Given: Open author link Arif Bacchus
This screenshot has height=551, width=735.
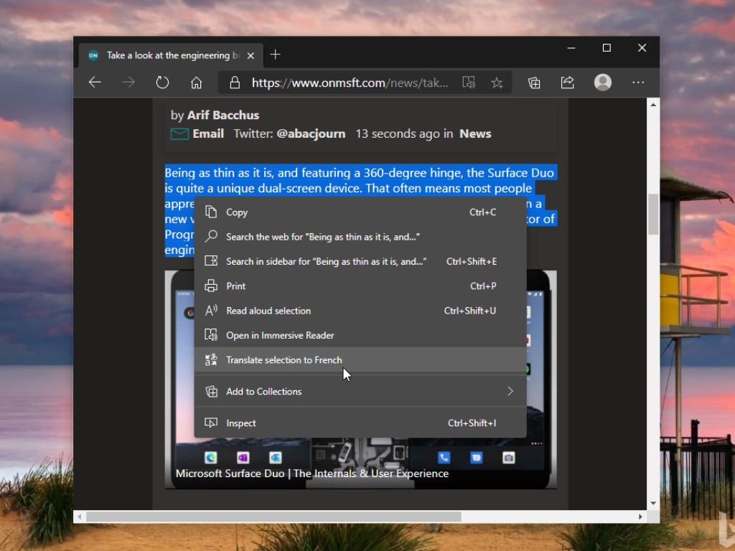Looking at the screenshot, I should tap(223, 116).
